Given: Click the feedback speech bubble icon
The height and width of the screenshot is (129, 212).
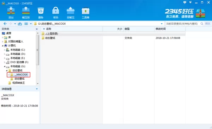Looking at the screenshot, I should 185,2.
